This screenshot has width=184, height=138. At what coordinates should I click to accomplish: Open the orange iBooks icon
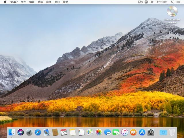click(x=133, y=132)
